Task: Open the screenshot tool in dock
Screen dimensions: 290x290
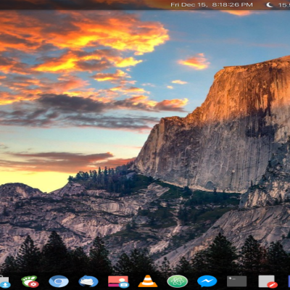Action: [118, 281]
